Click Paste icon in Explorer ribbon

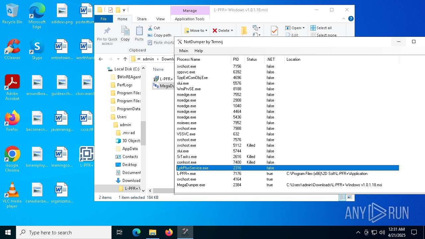[x=139, y=34]
